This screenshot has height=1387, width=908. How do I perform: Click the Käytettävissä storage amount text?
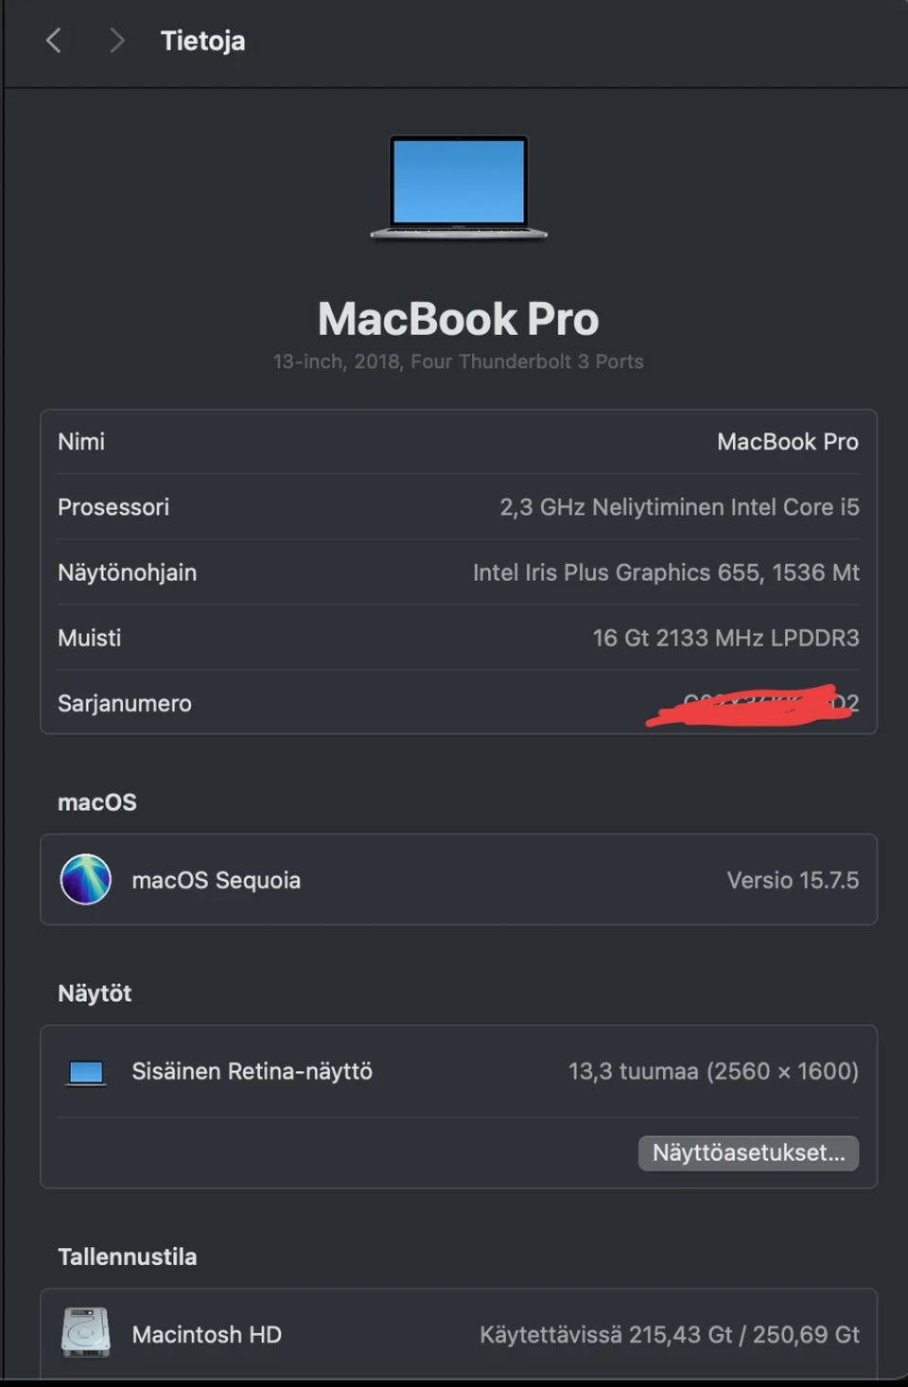[669, 1334]
